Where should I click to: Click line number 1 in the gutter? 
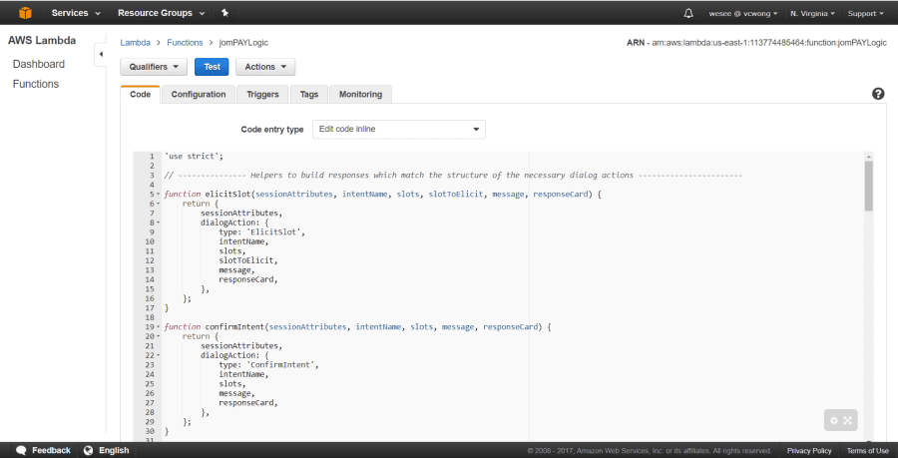pyautogui.click(x=152, y=157)
